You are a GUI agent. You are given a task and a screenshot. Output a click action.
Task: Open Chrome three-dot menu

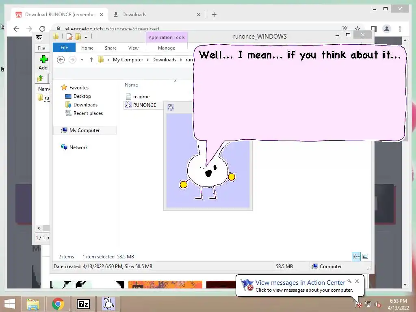[x=400, y=29]
